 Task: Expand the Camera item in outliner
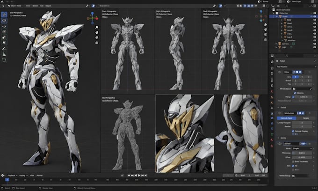[276, 44]
